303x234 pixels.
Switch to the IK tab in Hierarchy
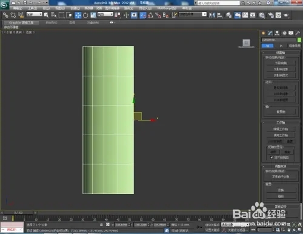tap(281, 45)
